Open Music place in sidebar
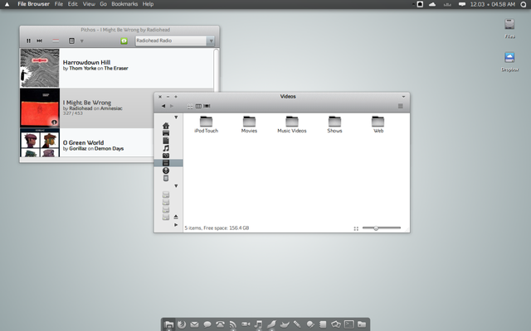Viewport: 531px width, 331px height. (x=166, y=148)
